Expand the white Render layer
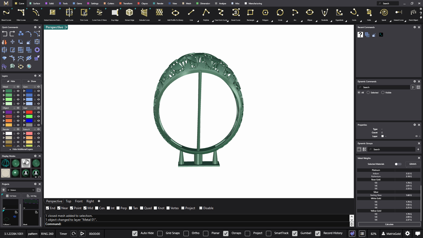Image resolution: width=423 pixels, height=238 pixels. coord(4,134)
